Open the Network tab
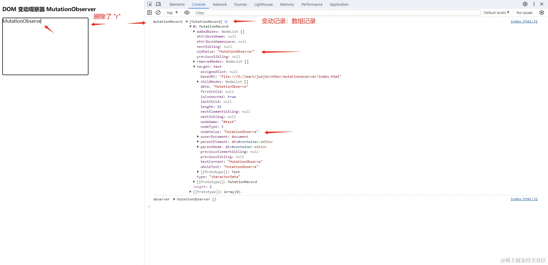Image resolution: width=548 pixels, height=265 pixels. click(220, 4)
